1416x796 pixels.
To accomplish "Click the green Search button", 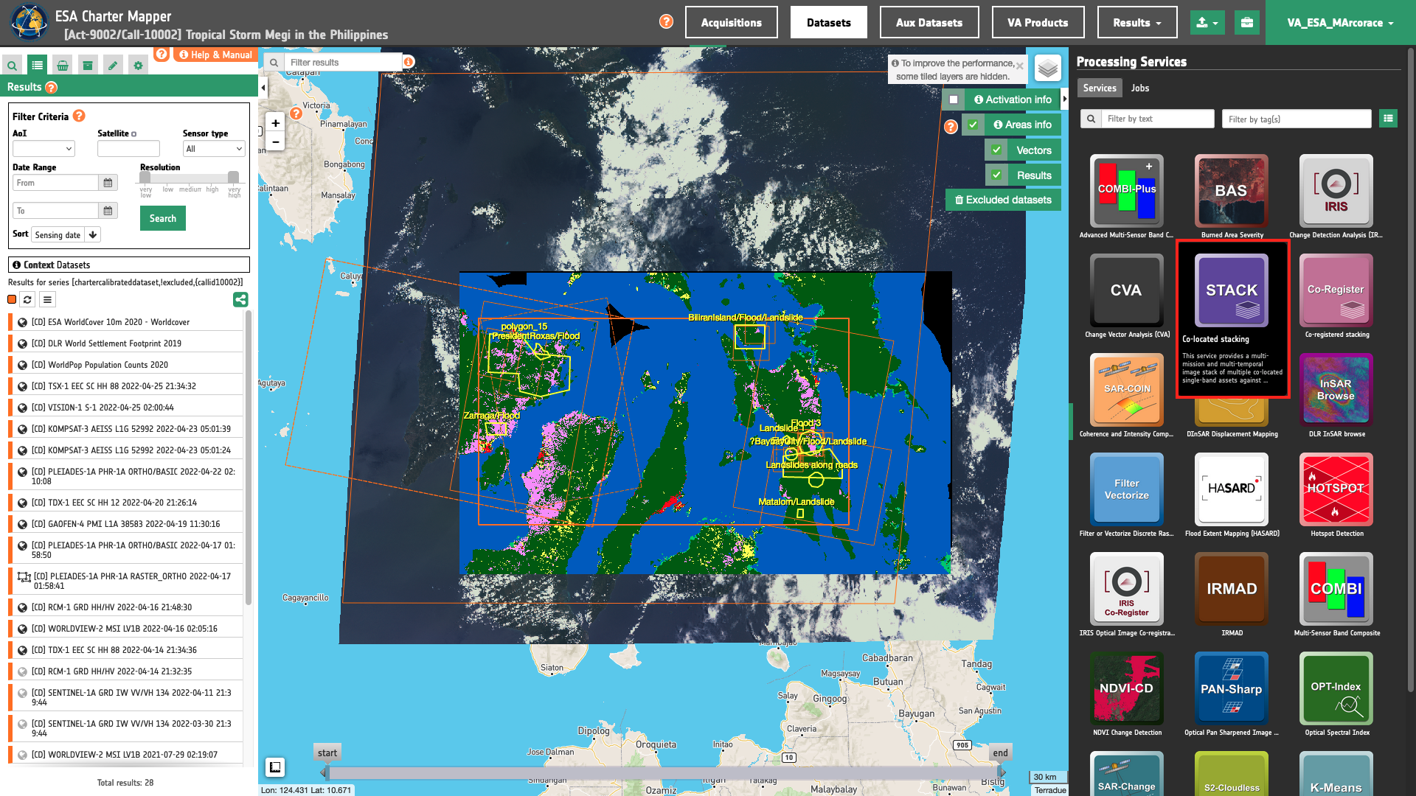I will (x=163, y=218).
